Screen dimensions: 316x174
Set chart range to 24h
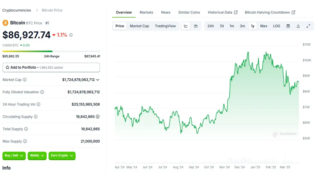click(x=211, y=26)
